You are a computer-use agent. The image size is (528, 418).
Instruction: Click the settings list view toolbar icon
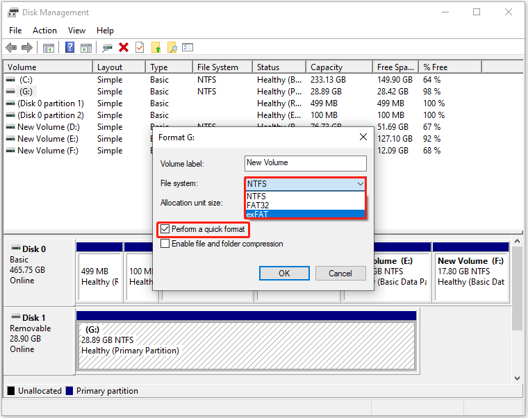click(188, 47)
